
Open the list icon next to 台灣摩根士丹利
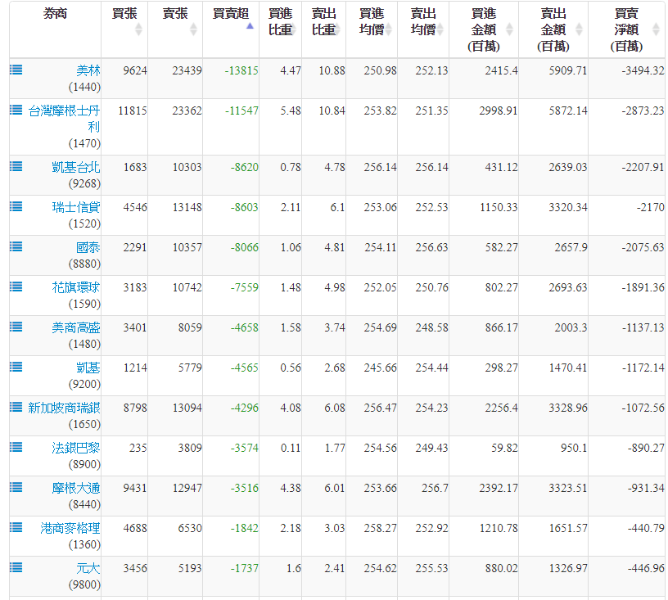point(16,110)
